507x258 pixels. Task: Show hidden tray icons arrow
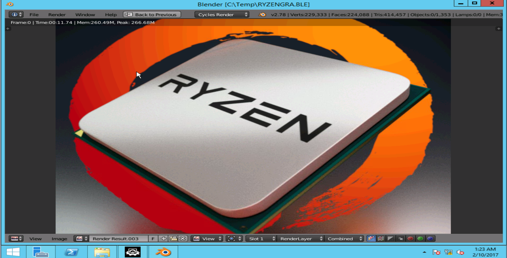pos(424,252)
